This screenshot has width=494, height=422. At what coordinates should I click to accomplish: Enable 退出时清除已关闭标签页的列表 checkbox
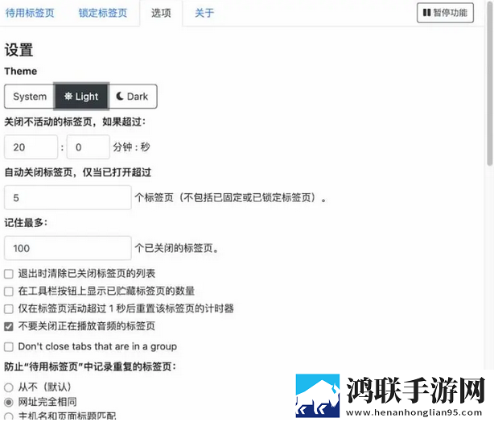coord(9,274)
